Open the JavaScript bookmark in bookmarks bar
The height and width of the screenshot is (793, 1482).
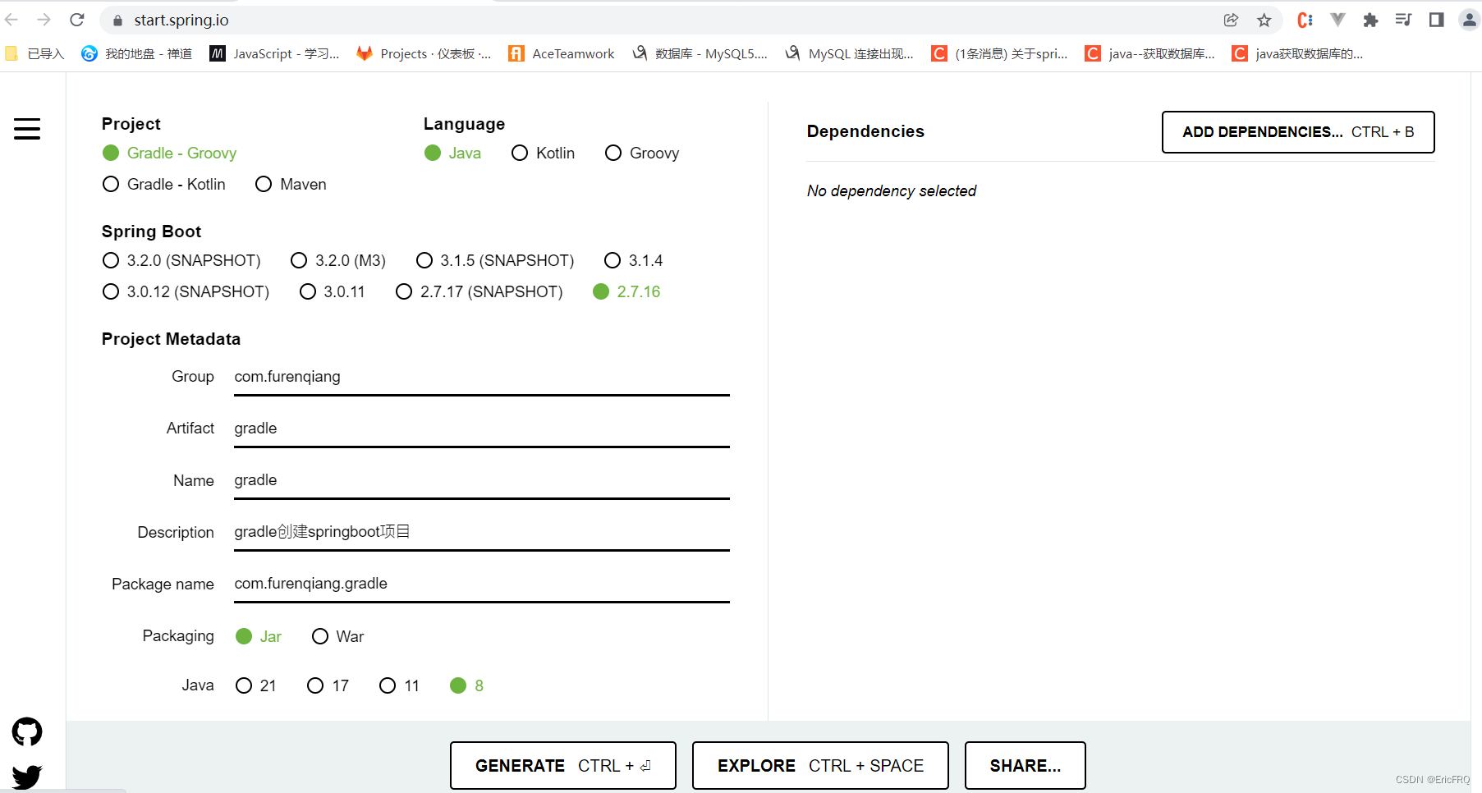point(274,53)
